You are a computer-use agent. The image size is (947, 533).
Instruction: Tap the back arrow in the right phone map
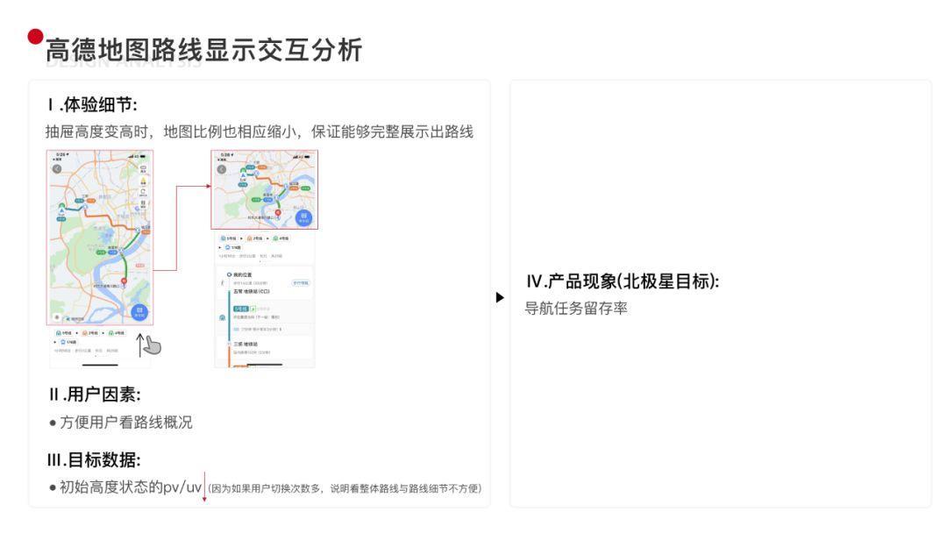[x=222, y=169]
